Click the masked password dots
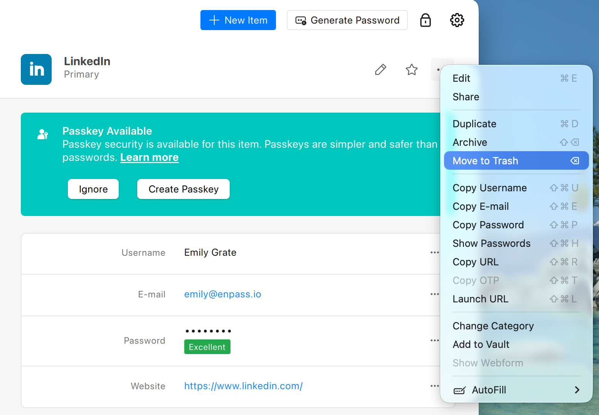Viewport: 599px width, 415px height. point(208,331)
